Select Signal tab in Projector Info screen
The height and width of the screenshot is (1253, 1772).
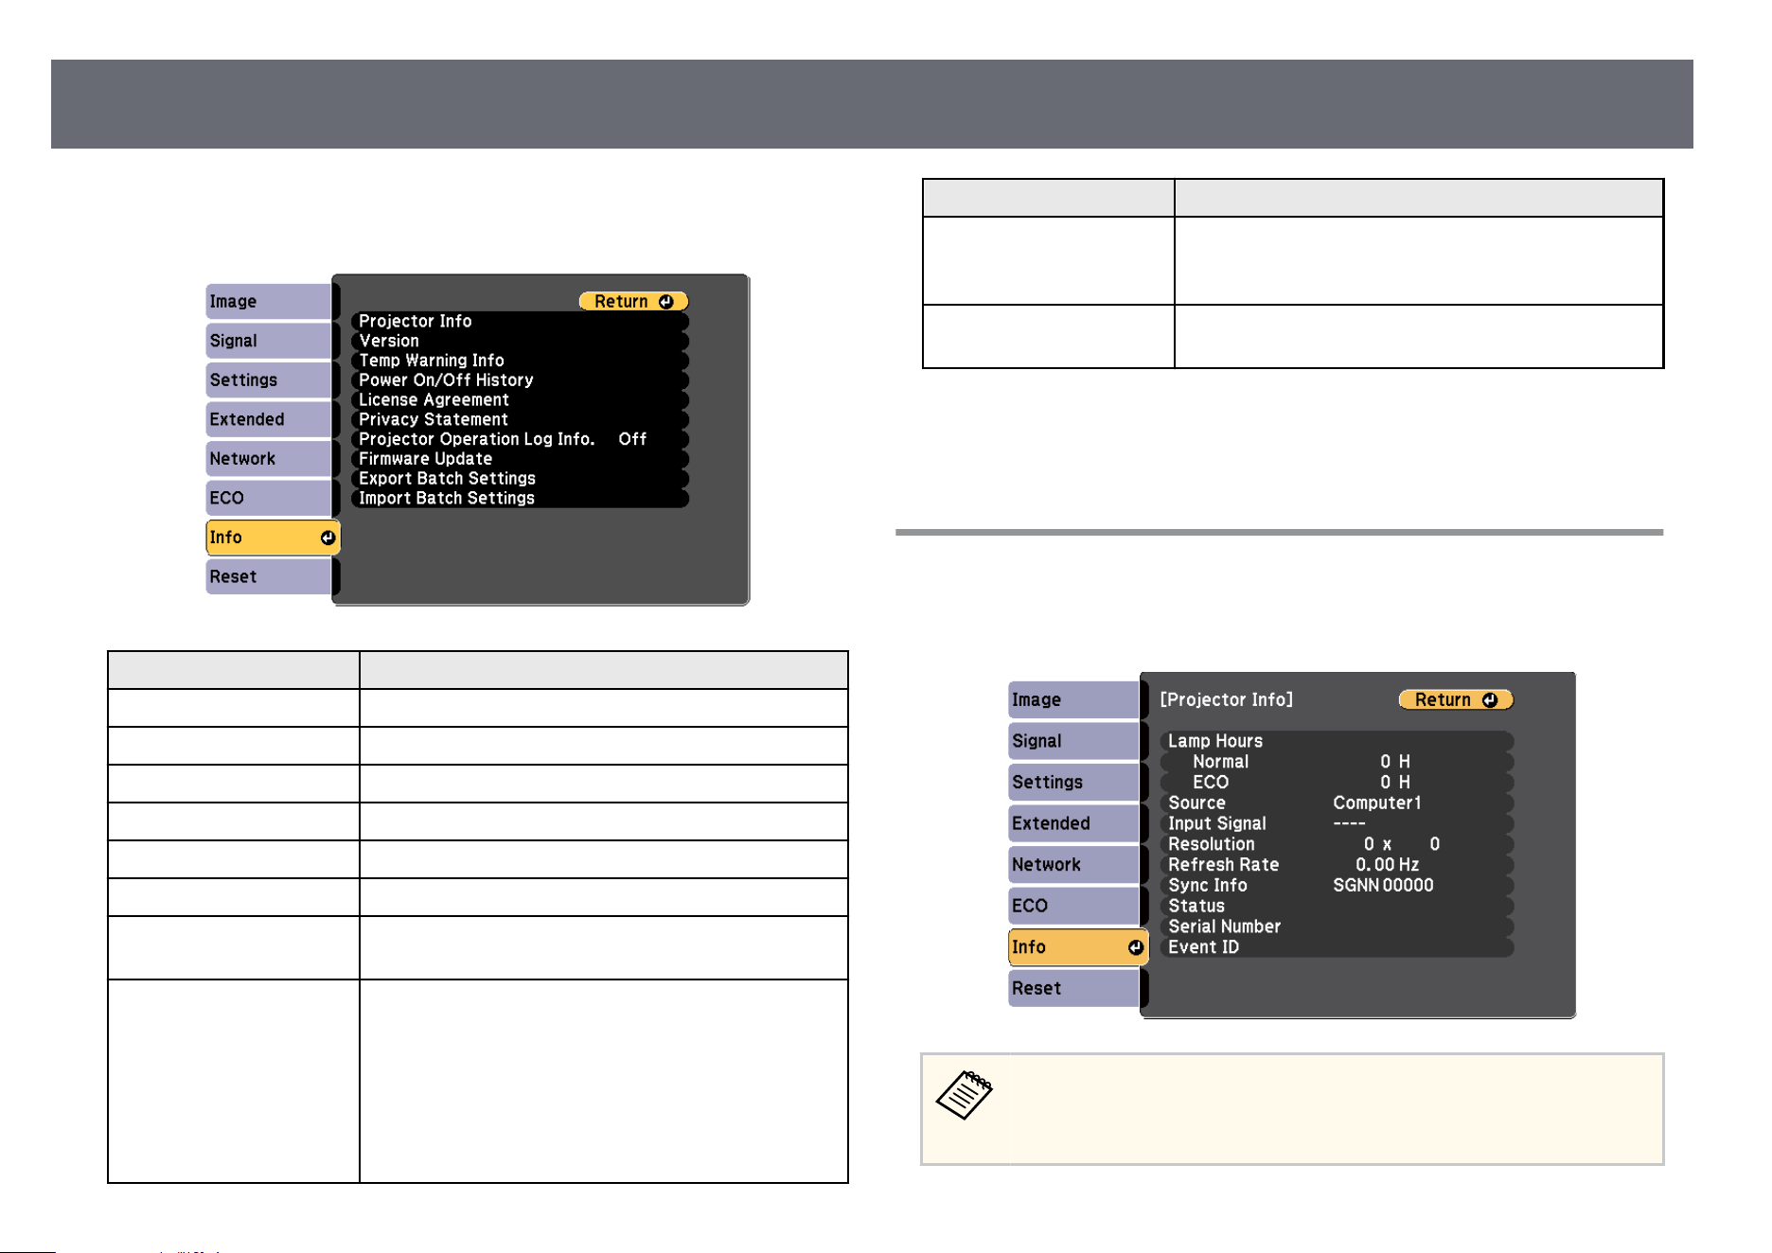[1073, 741]
